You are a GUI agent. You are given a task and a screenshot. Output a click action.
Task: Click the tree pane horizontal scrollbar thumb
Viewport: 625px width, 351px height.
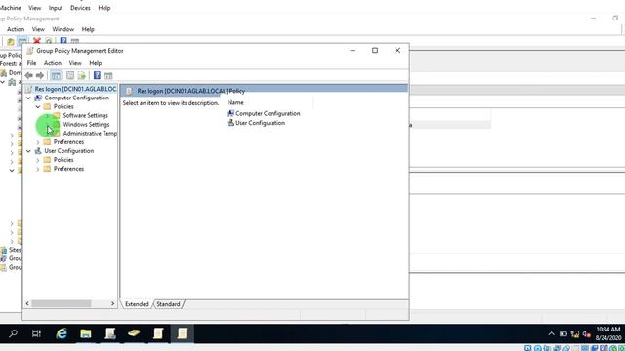62,303
